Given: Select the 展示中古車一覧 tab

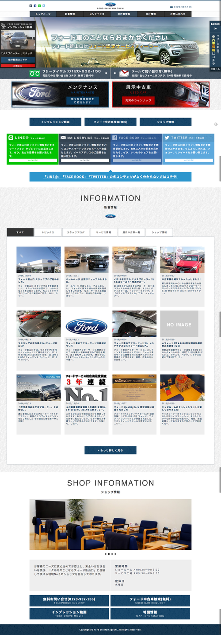Looking at the screenshot, I should 131,232.
